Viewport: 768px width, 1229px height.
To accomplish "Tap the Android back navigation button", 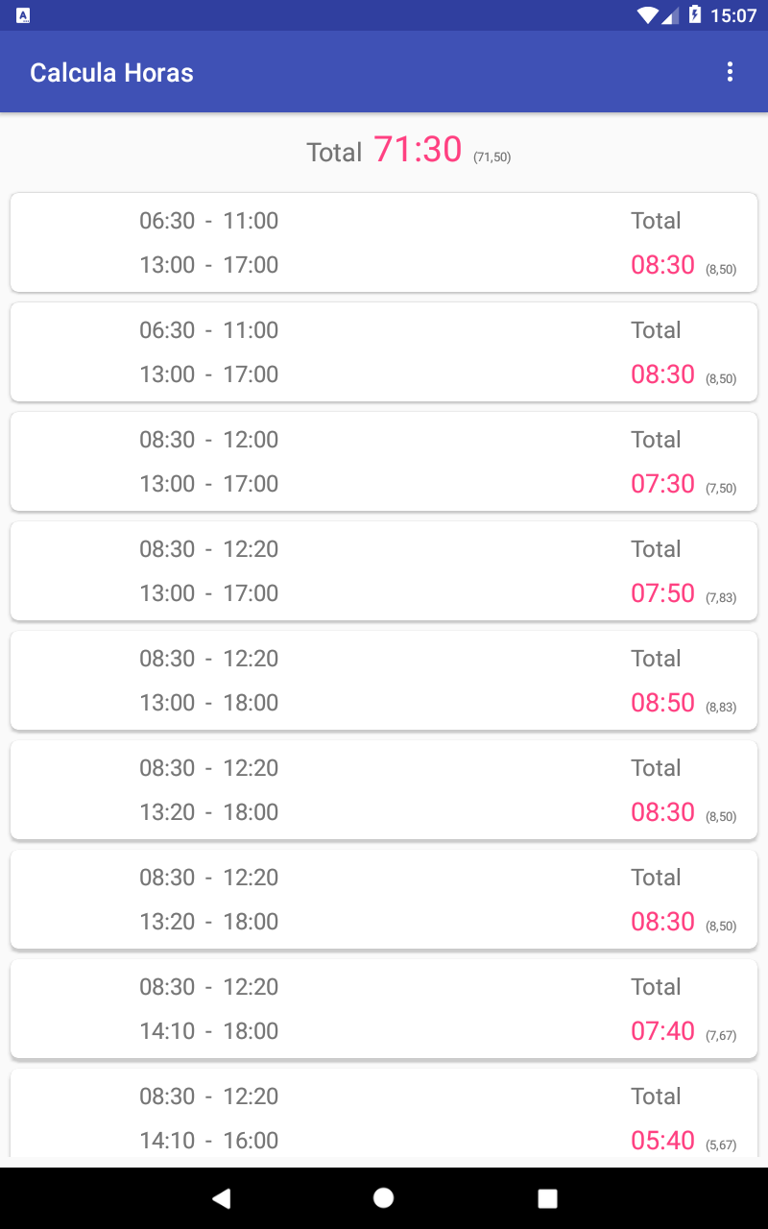I will pos(222,1197).
